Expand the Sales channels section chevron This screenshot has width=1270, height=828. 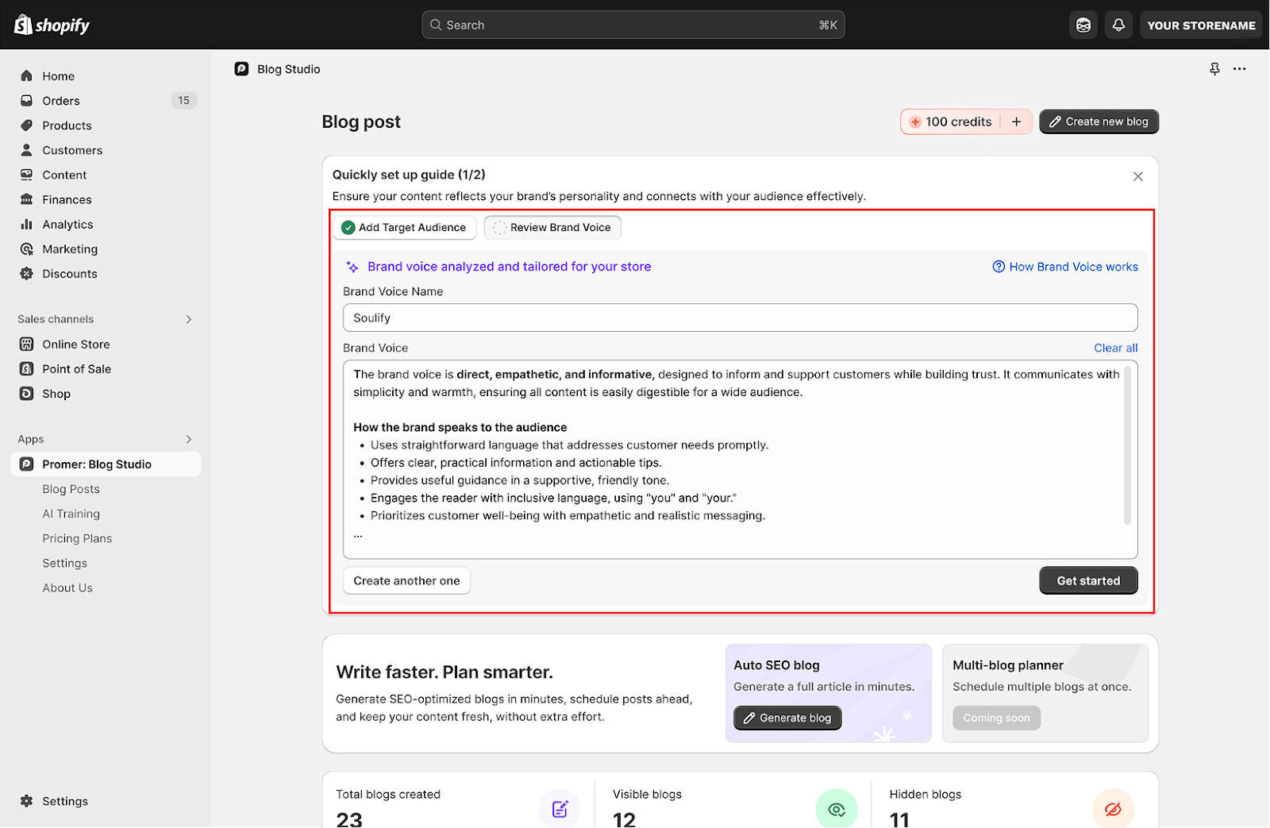(x=189, y=319)
